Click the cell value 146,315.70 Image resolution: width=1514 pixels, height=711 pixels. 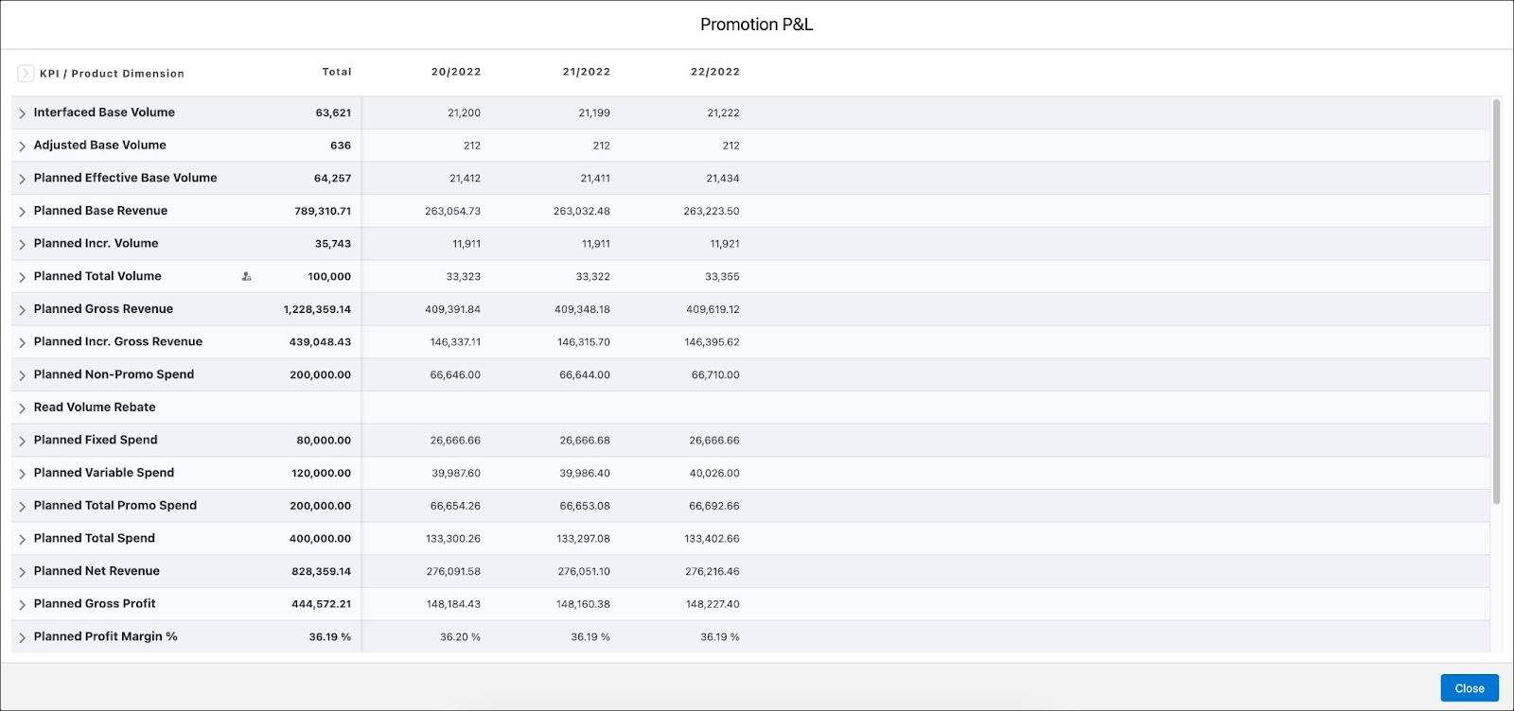584,342
